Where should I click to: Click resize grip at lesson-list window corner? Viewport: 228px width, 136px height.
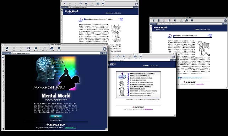tap(175, 115)
